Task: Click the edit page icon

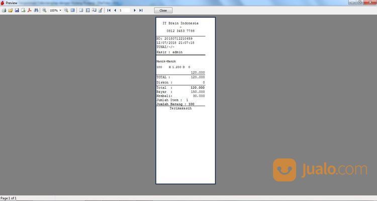Action: click(101, 11)
